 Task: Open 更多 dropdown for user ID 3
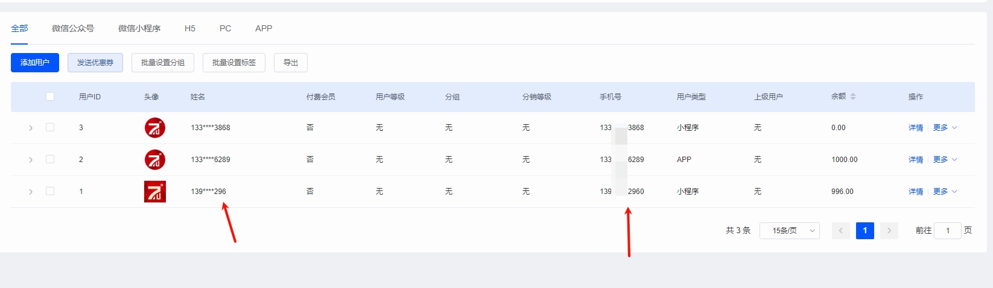tap(945, 128)
